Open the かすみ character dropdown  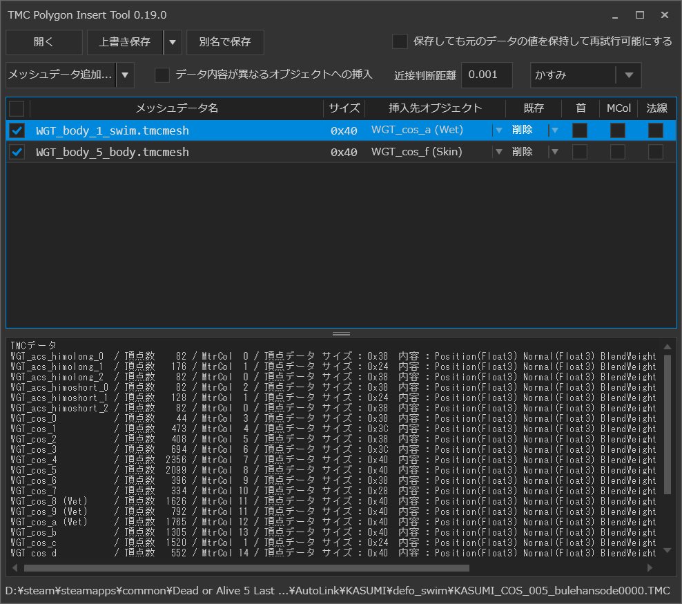(585, 75)
